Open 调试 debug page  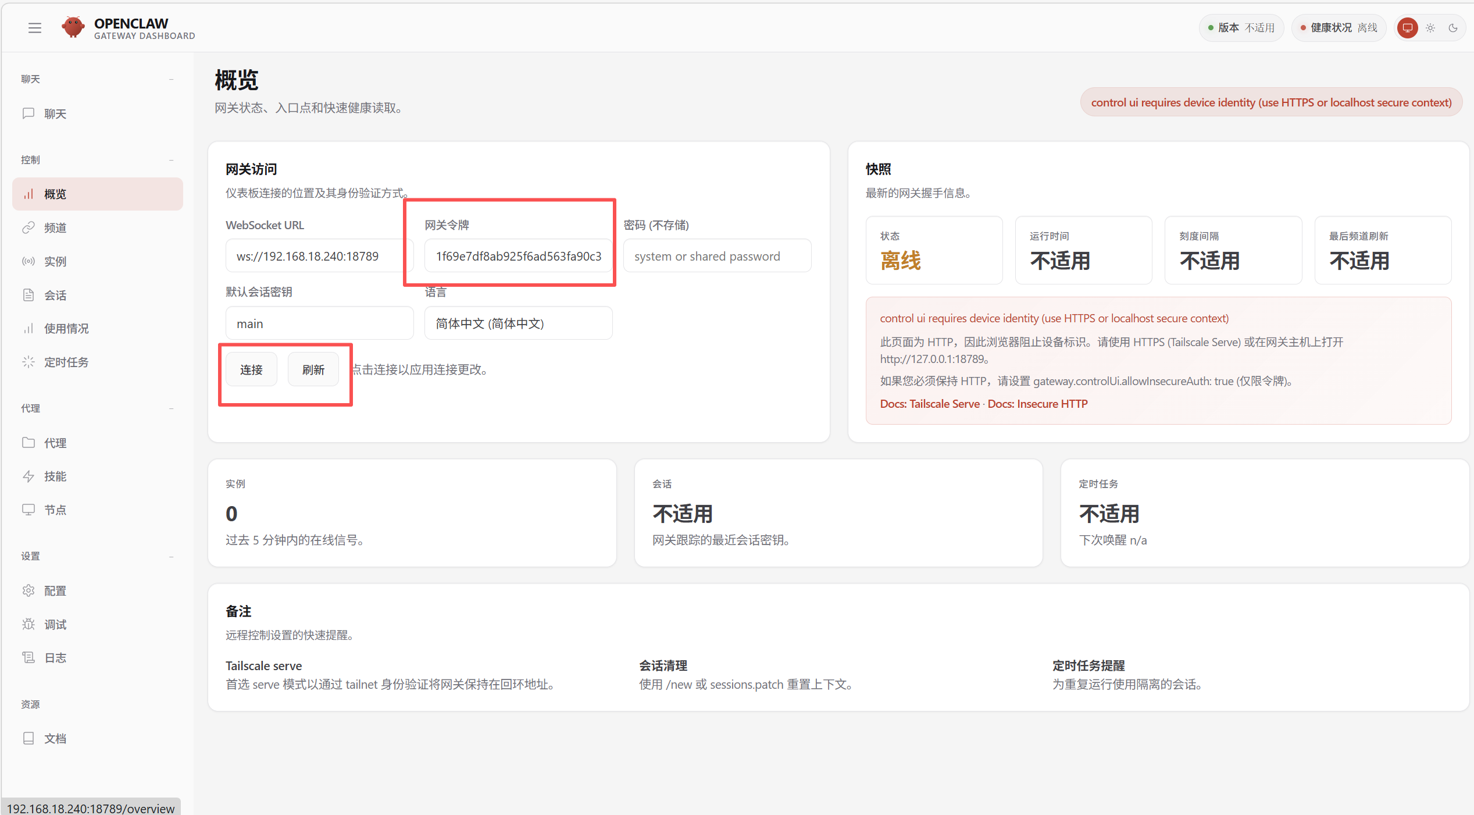tap(55, 624)
